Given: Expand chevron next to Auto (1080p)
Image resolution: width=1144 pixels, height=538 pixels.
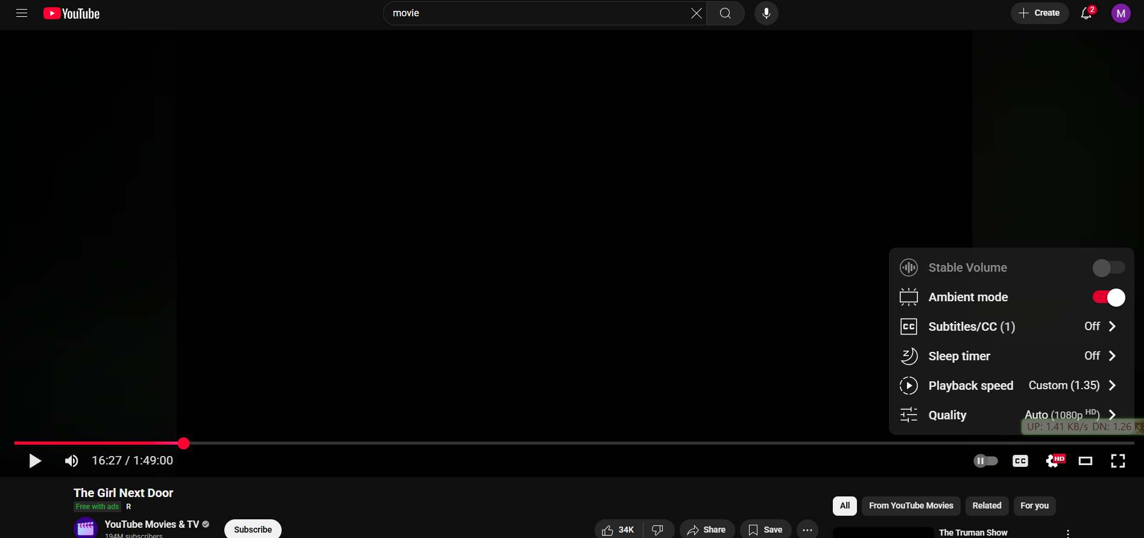Looking at the screenshot, I should pos(1113,414).
